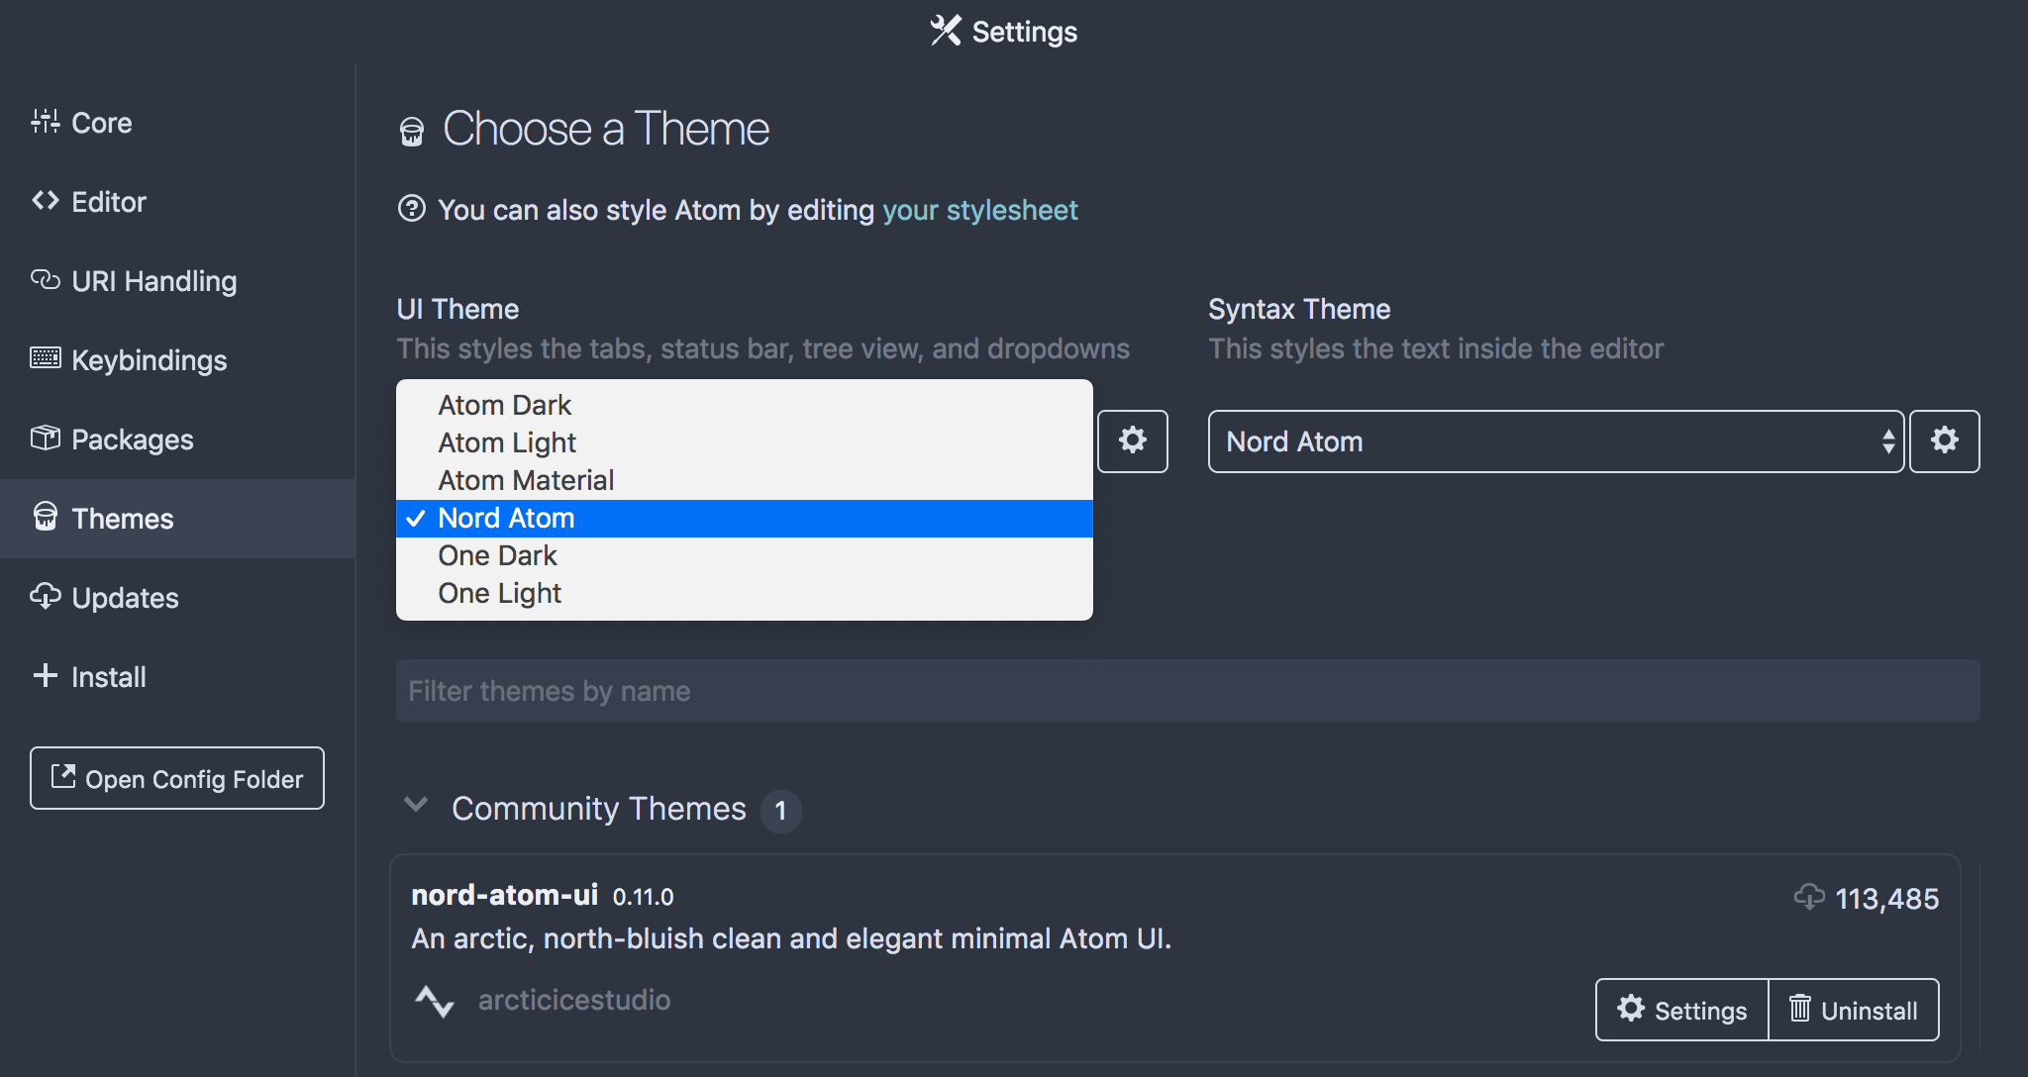The width and height of the screenshot is (2028, 1077).
Task: Click the Updates cloud download icon
Action: 46,596
